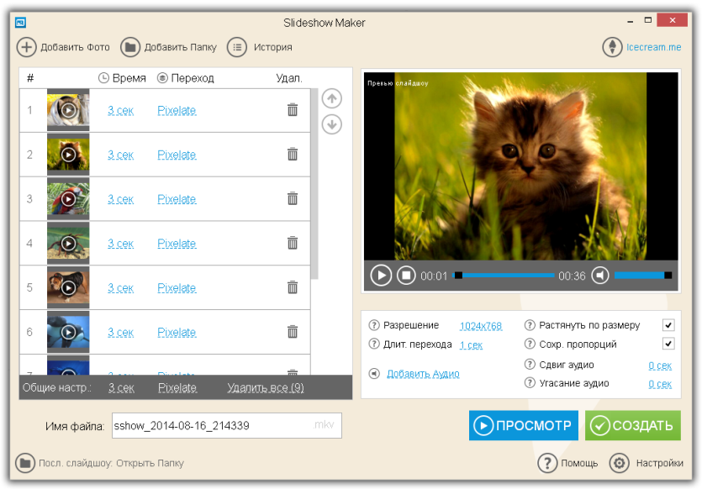702x489 pixels.
Task: Change time 3 сек for slide 1
Action: (120, 111)
